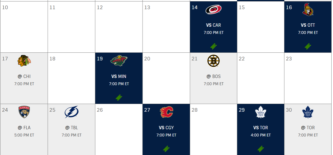Click the Minnesota Wild logo on the 19th
This screenshot has height=155, width=333.
click(x=119, y=61)
